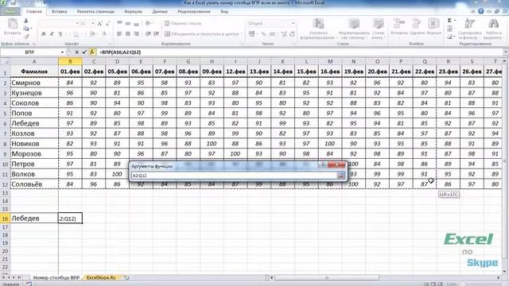Open Cell Styles (Стили ячеек)

tap(378, 29)
